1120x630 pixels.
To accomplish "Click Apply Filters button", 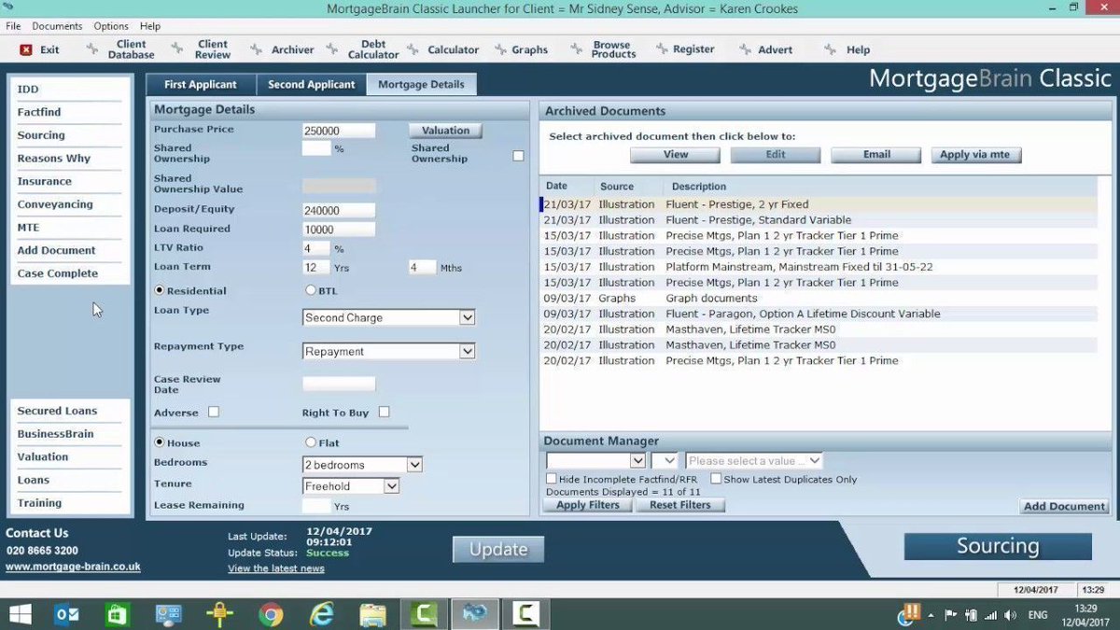I will coord(588,505).
